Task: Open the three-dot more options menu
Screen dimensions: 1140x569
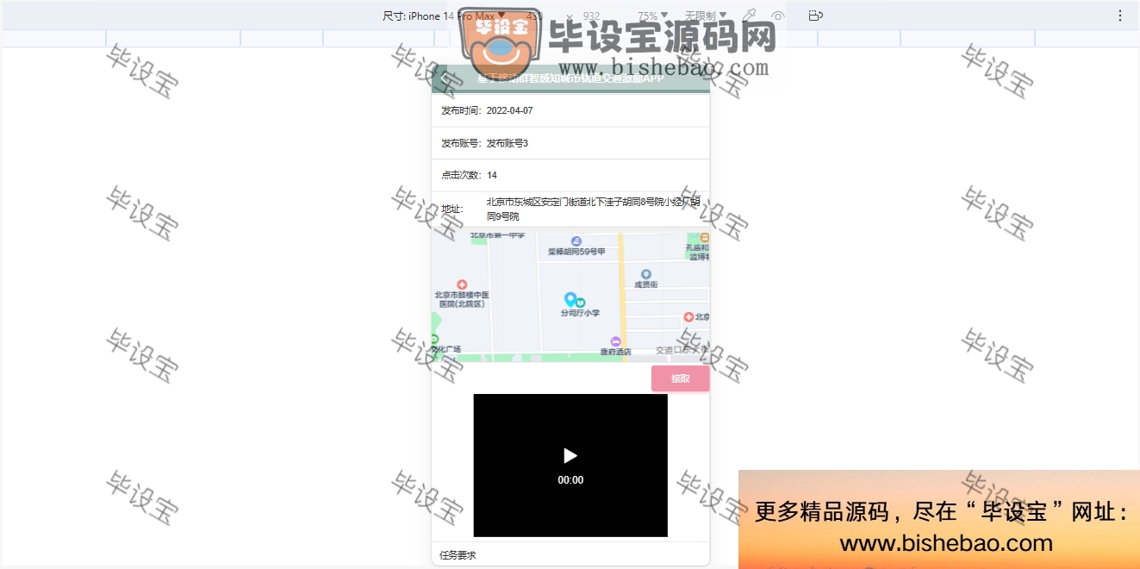Action: click(1120, 16)
